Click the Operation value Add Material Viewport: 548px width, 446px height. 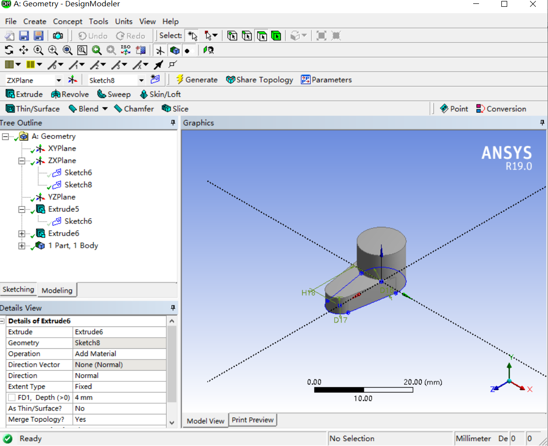(119, 354)
